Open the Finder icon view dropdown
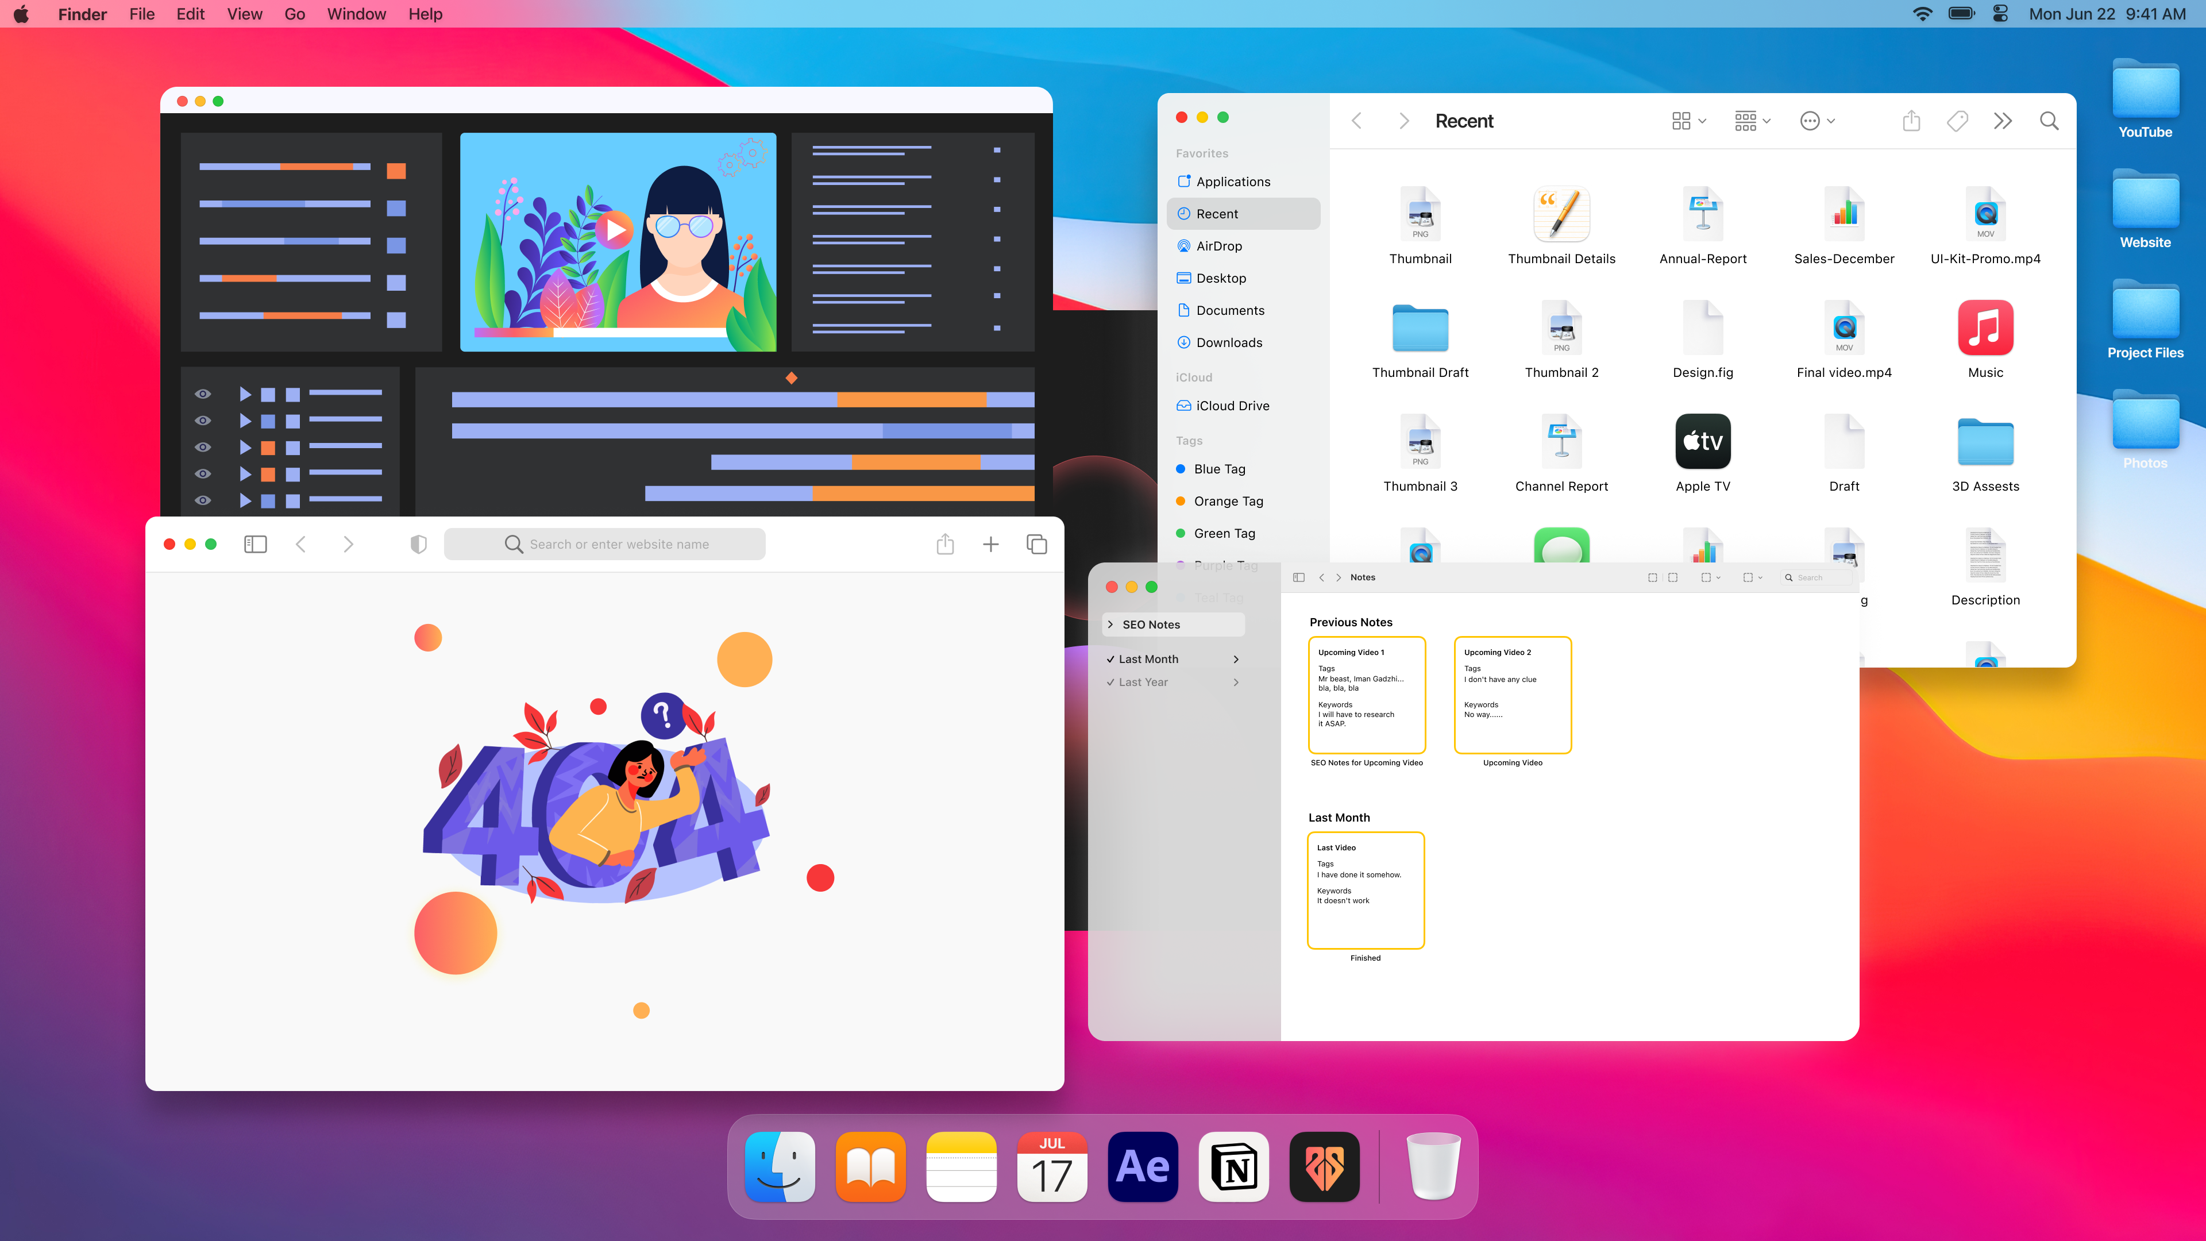Viewport: 2206px width, 1241px height. pos(1689,121)
